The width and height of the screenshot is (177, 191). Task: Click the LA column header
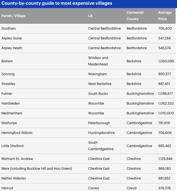[90, 16]
